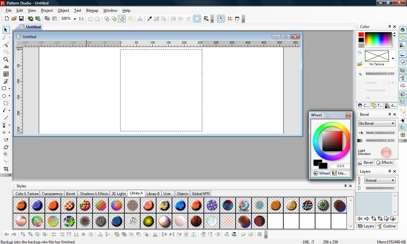Pick a color with the Eyedropper toolbar icon
This screenshot has width=407, height=244.
(x=149, y=18)
